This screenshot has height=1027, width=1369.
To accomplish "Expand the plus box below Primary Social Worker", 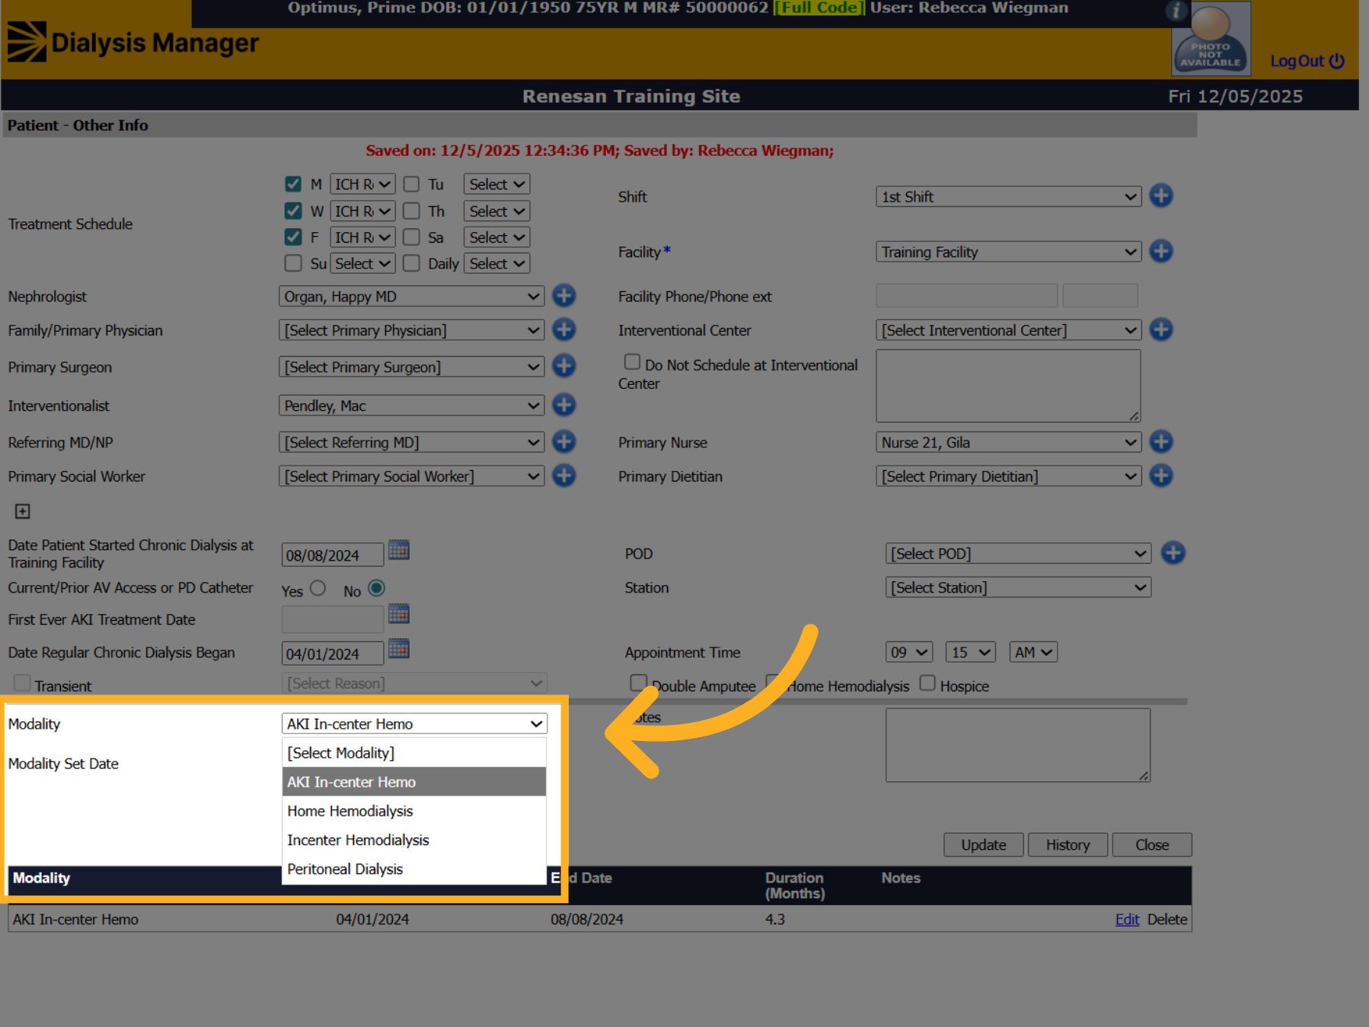I will coord(23,511).
